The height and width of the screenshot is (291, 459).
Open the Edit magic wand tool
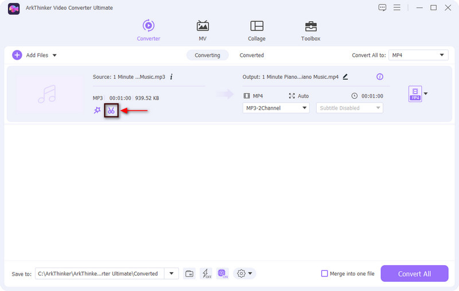(97, 110)
